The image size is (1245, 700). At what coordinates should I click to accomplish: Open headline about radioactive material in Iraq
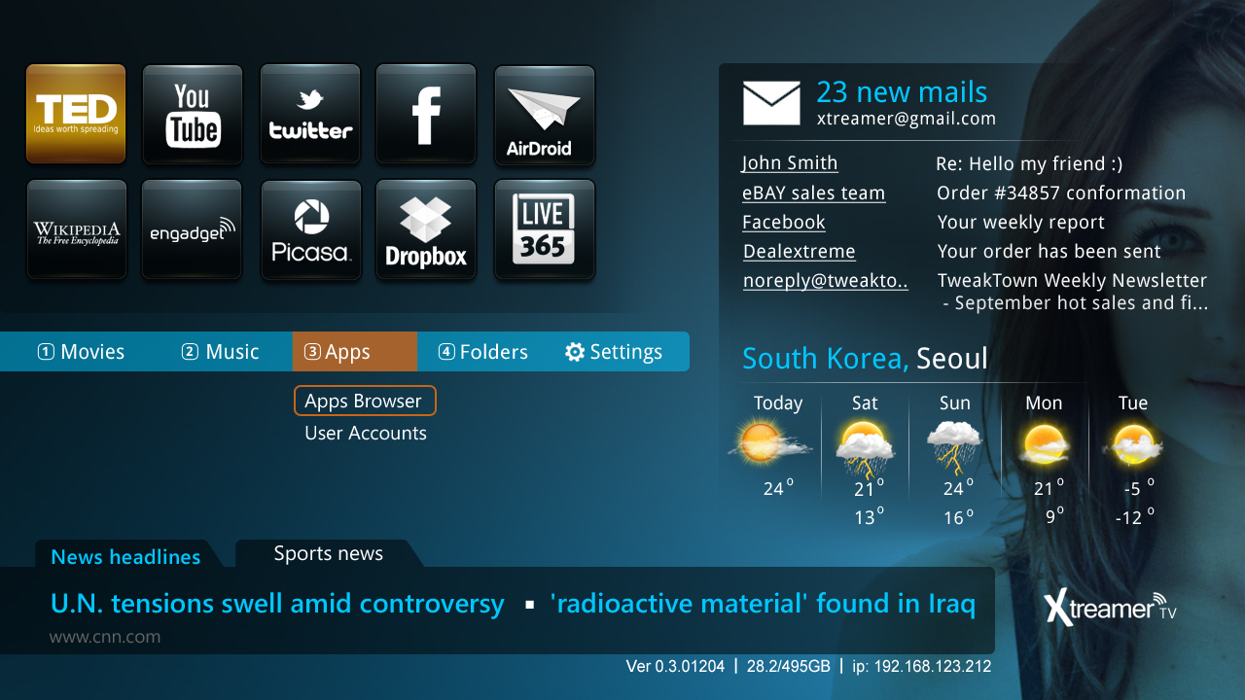tap(763, 604)
